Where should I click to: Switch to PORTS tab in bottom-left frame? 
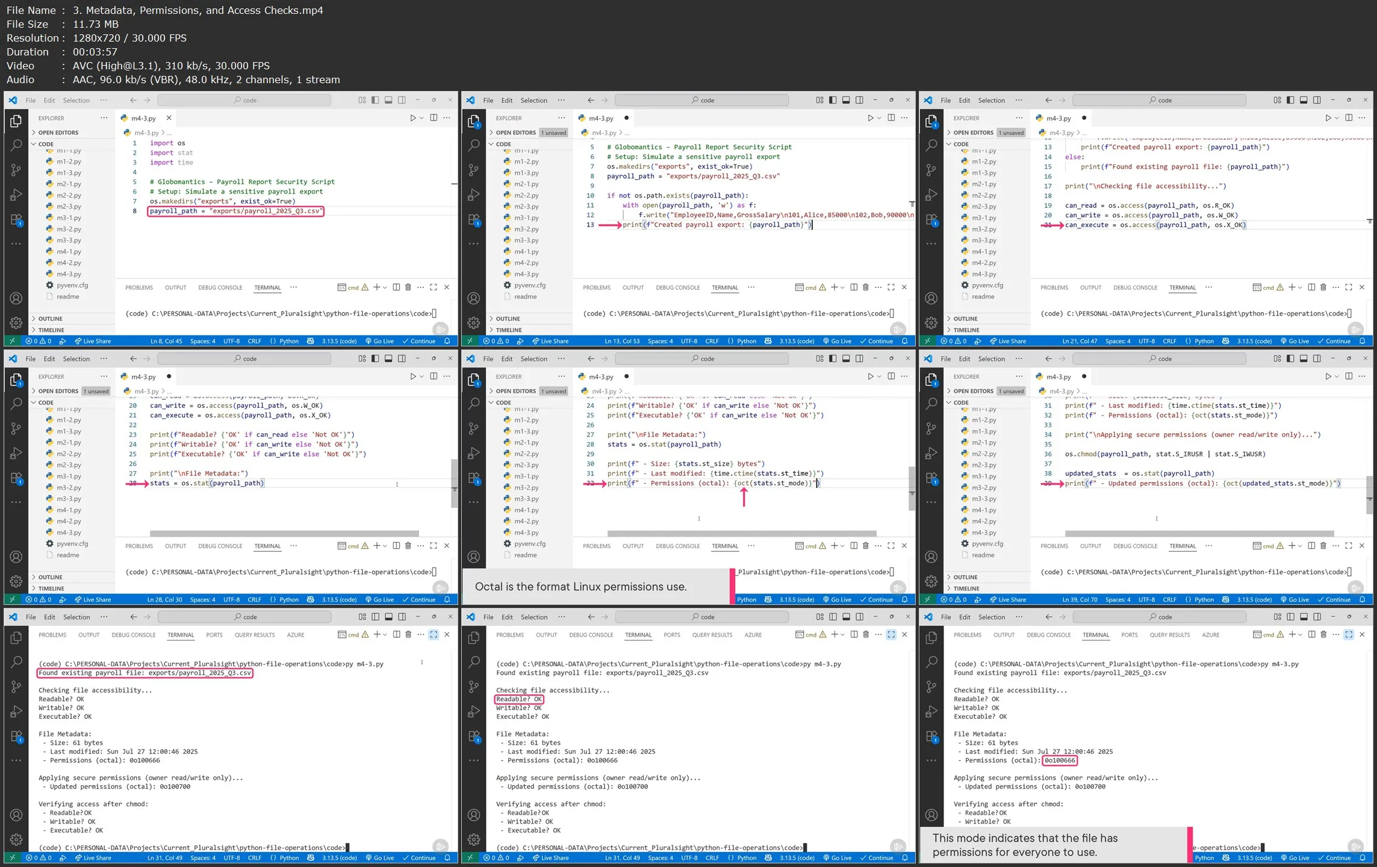point(214,635)
